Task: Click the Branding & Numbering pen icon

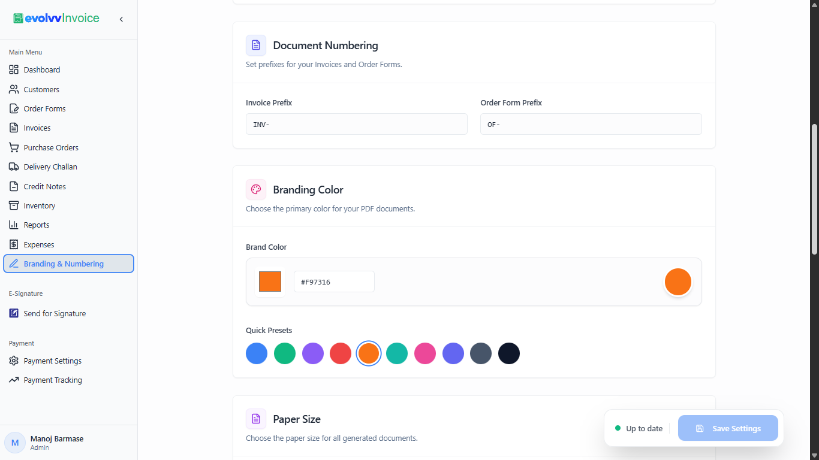Action: (x=14, y=264)
